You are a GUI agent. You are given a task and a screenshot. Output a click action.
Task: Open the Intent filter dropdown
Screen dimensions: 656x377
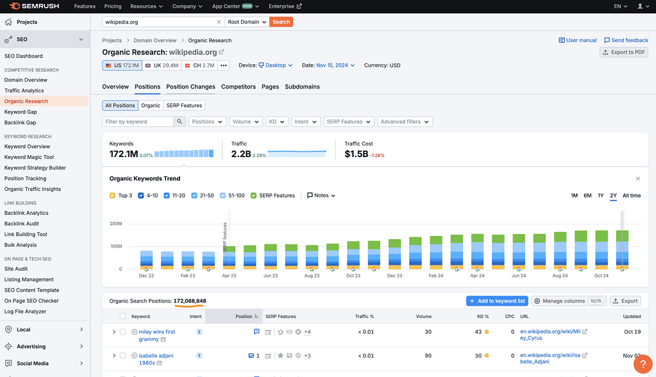point(306,122)
